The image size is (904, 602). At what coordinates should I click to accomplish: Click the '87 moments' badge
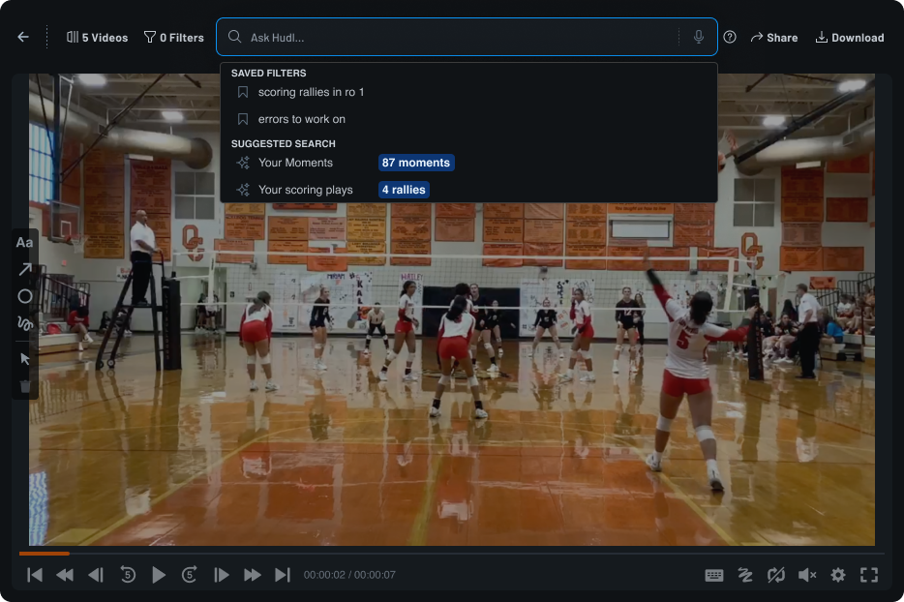click(416, 163)
